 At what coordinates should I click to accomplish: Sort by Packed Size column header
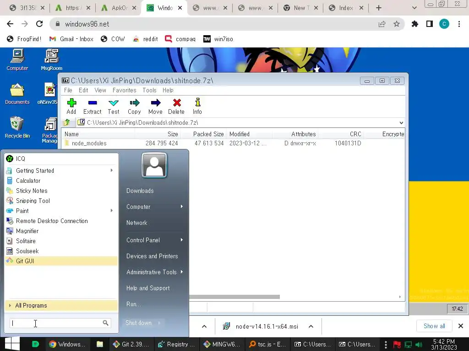pyautogui.click(x=208, y=134)
